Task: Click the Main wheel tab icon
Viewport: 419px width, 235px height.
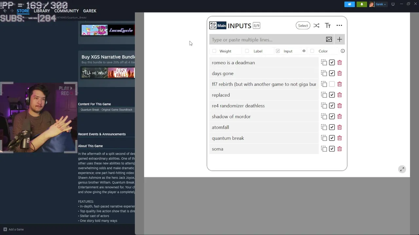Action: coord(218,25)
